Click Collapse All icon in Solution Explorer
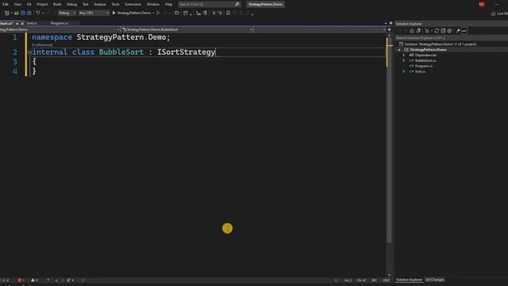Image resolution: width=508 pixels, height=286 pixels. pyautogui.click(x=443, y=31)
